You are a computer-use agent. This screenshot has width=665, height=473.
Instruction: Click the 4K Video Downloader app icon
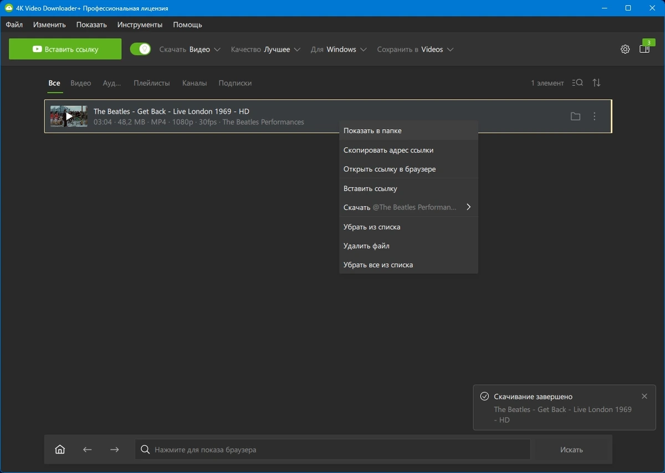pyautogui.click(x=9, y=8)
